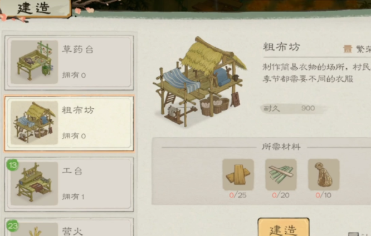371x236 pixels.
Task: Click the green 13 badge
Action: (13, 165)
